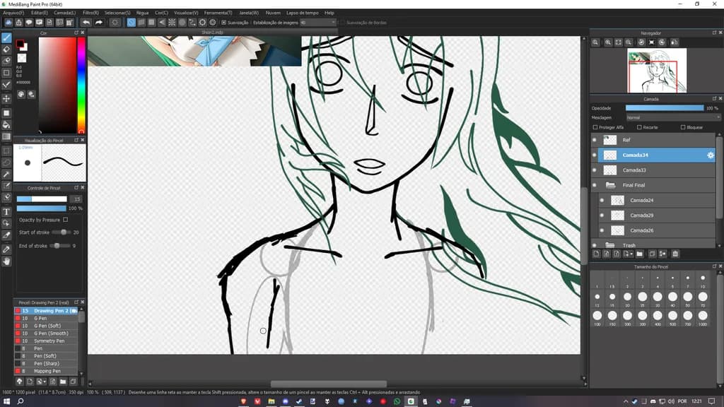Select the Brush tool in the left toolbar
This screenshot has width=724, height=407.
click(6, 38)
